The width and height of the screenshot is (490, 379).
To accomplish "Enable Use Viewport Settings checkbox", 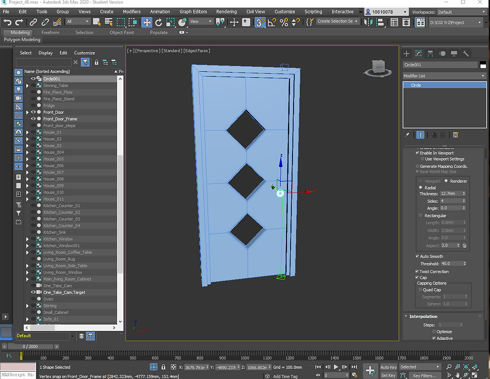I will coord(422,159).
